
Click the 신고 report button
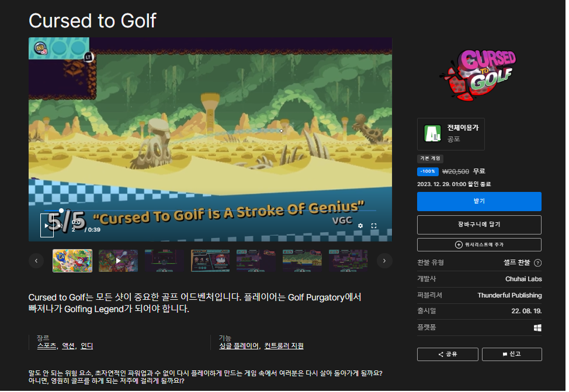tap(512, 354)
